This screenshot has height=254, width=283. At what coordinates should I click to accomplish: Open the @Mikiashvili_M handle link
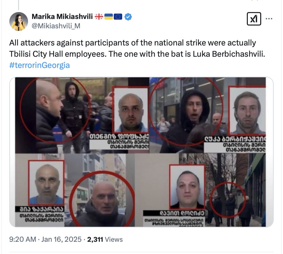tap(56, 26)
